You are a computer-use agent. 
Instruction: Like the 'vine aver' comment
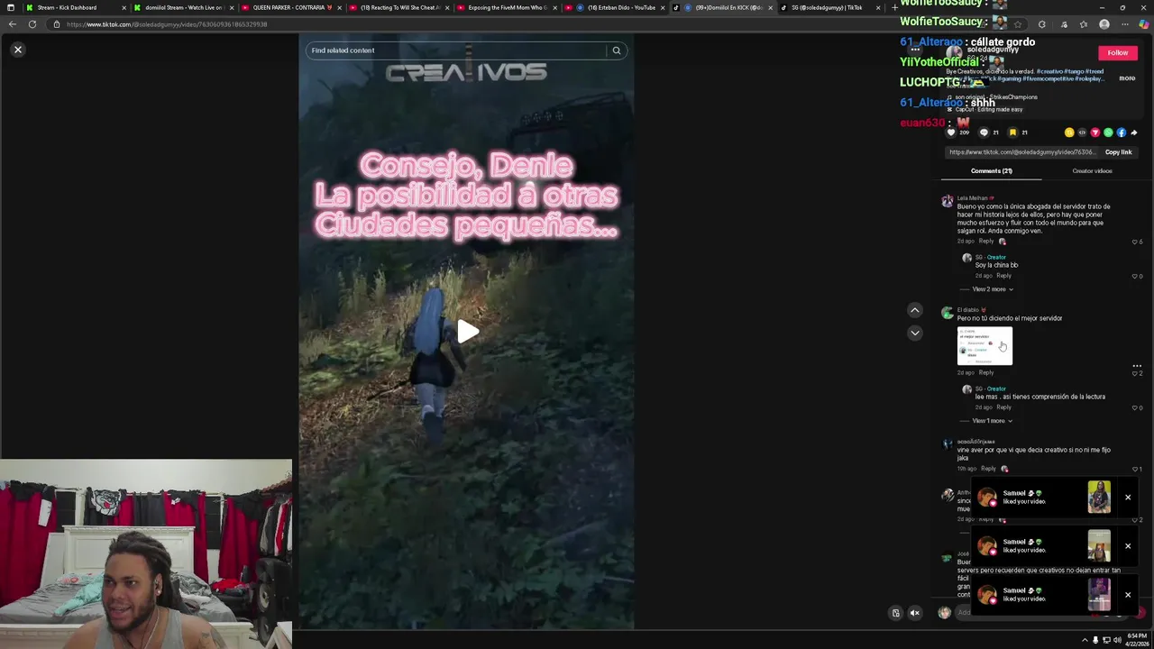[x=1135, y=469]
